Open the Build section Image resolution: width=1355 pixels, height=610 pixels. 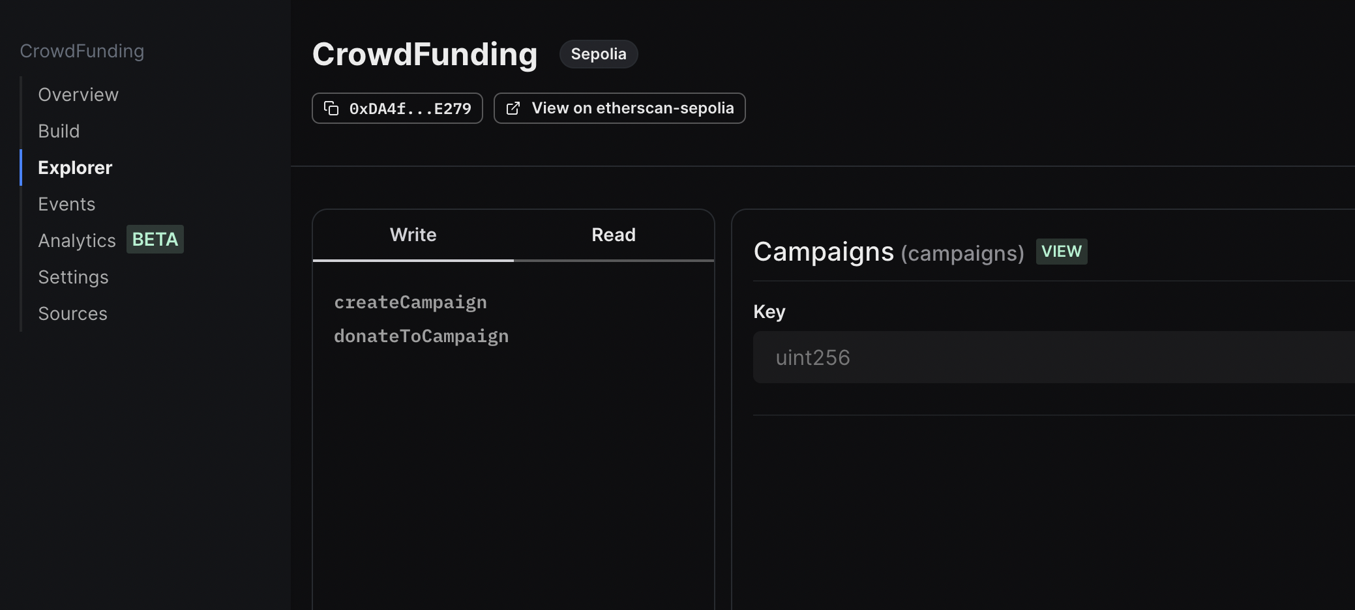coord(59,131)
